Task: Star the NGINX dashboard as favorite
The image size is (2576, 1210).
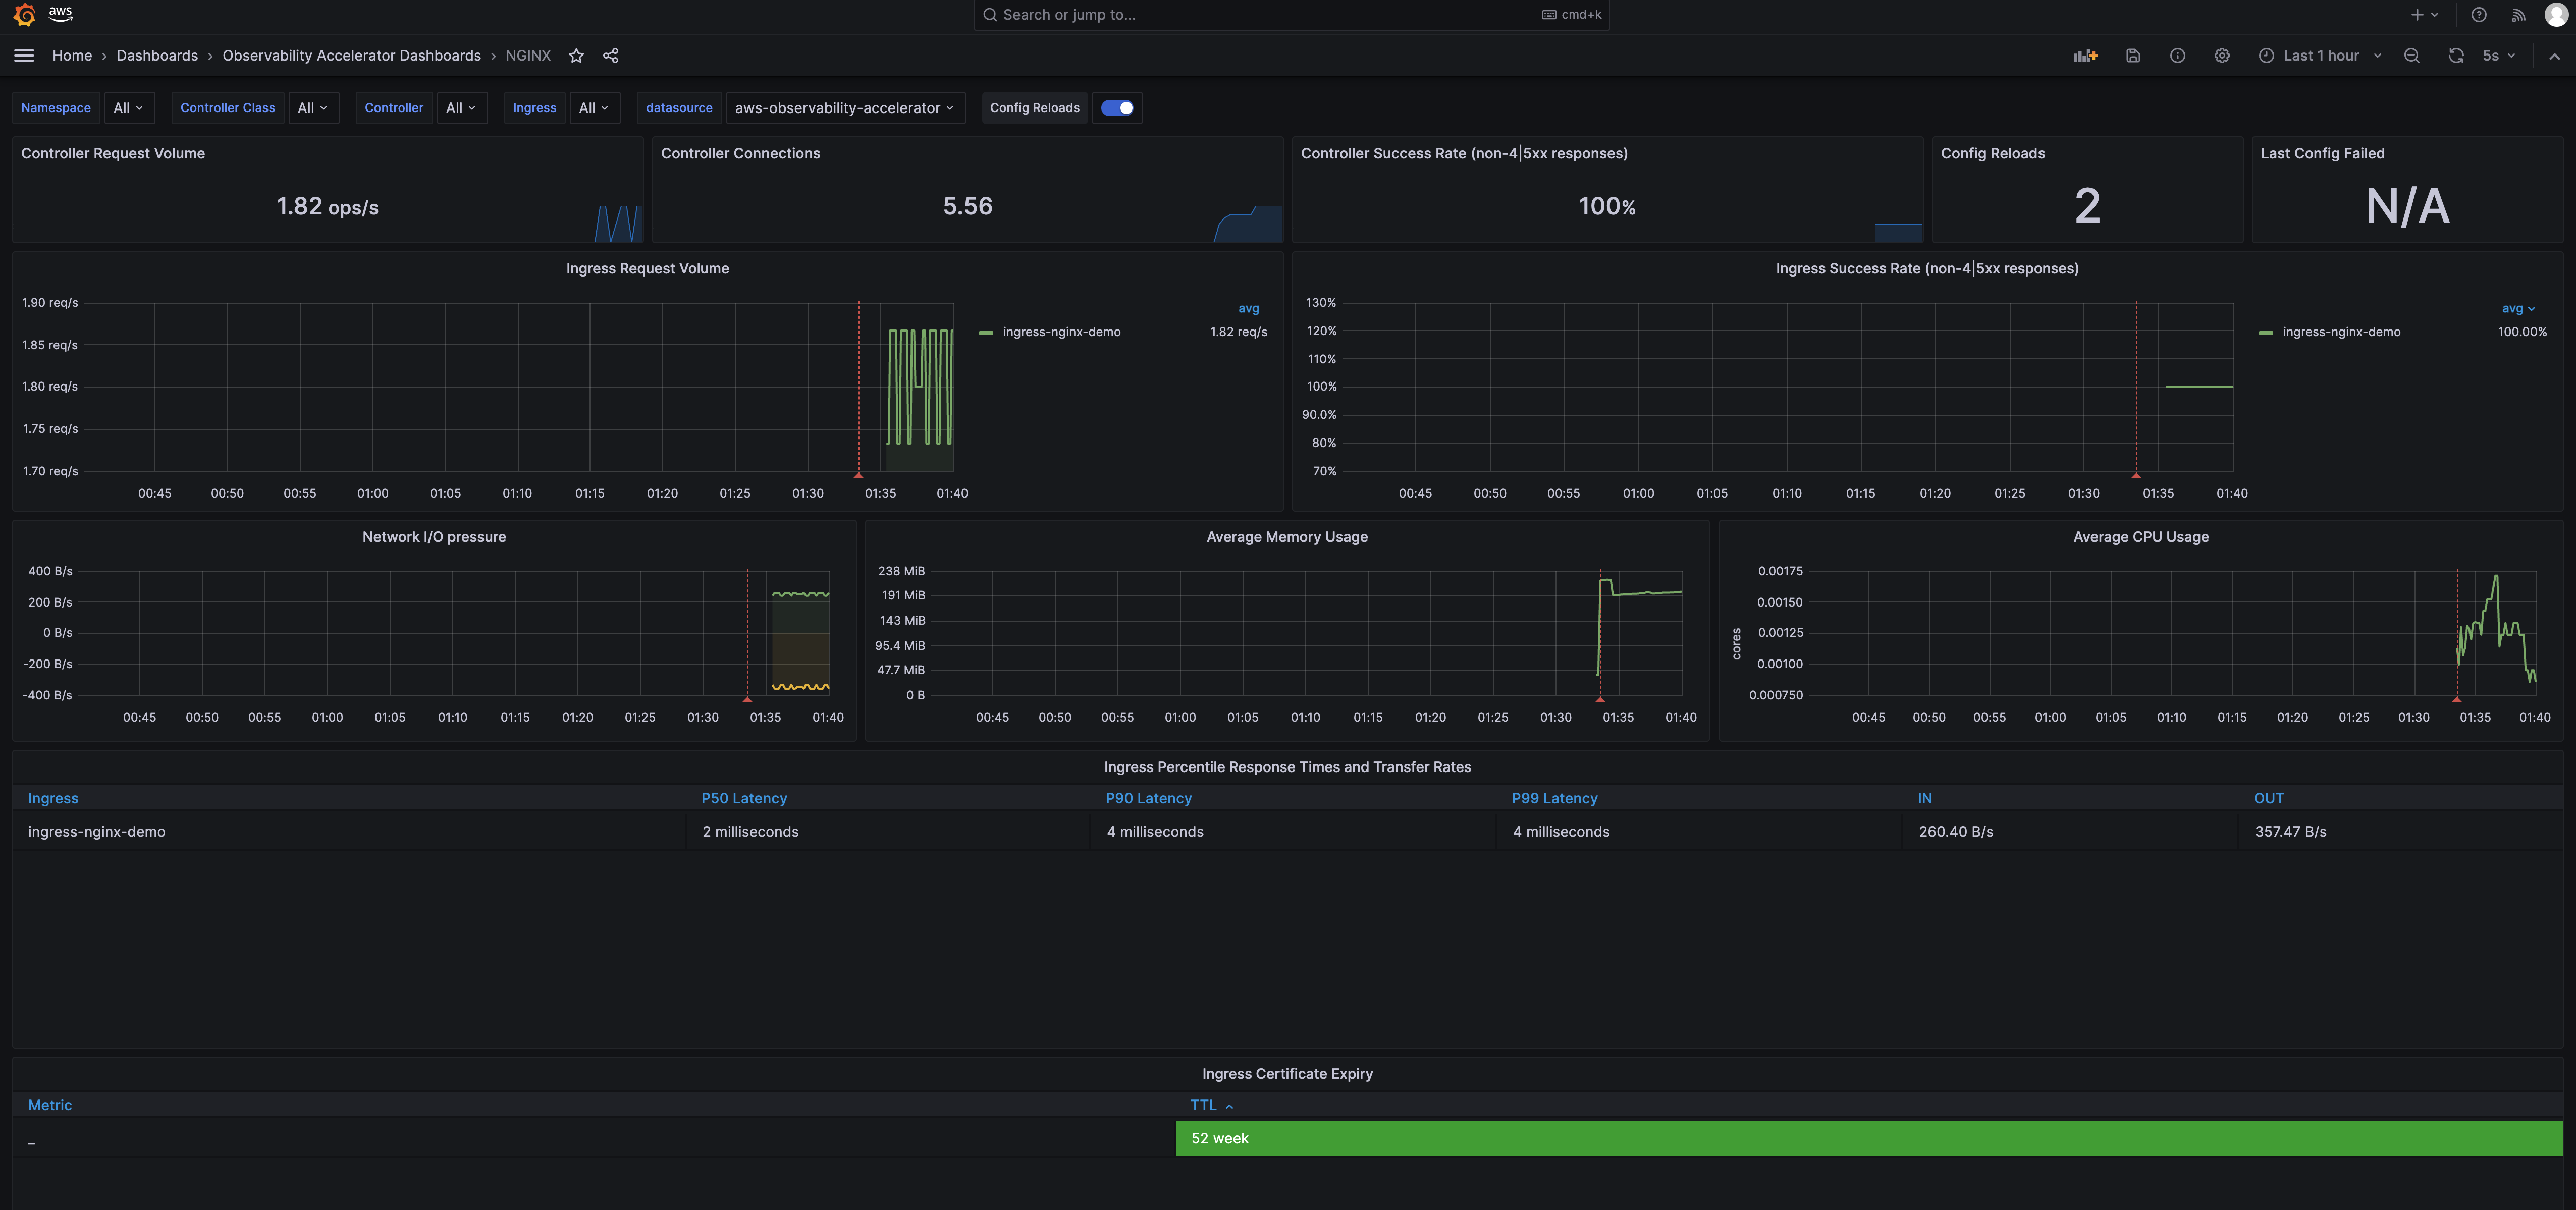Action: (x=576, y=56)
